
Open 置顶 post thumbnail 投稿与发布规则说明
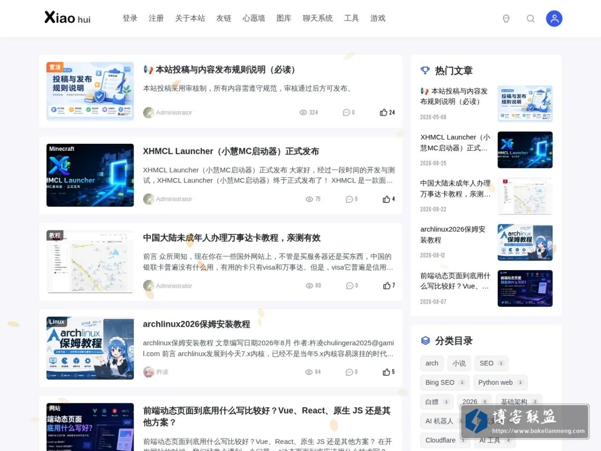[90, 91]
